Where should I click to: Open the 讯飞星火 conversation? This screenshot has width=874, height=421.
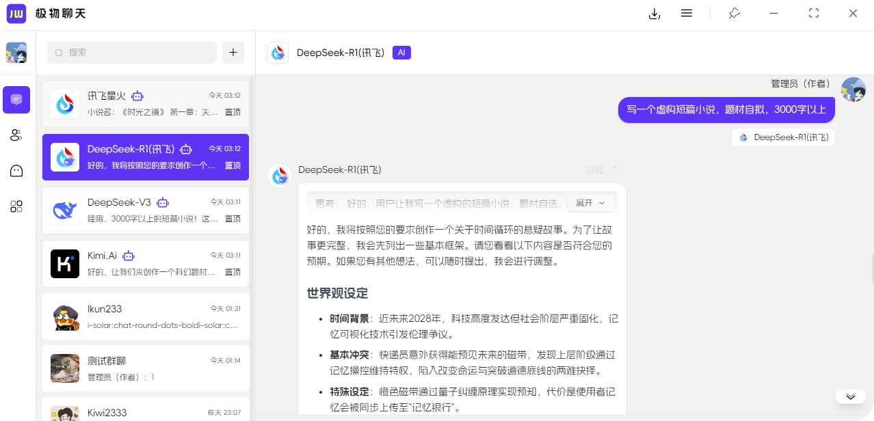coord(146,104)
